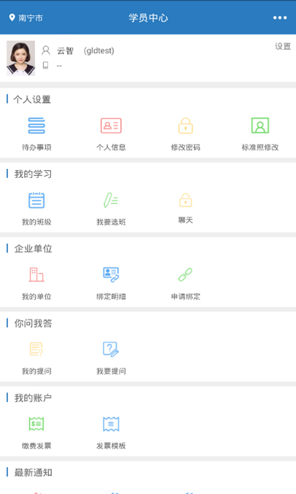Open 绑定明细 binding details icon
Image resolution: width=296 pixels, height=494 pixels.
click(111, 275)
